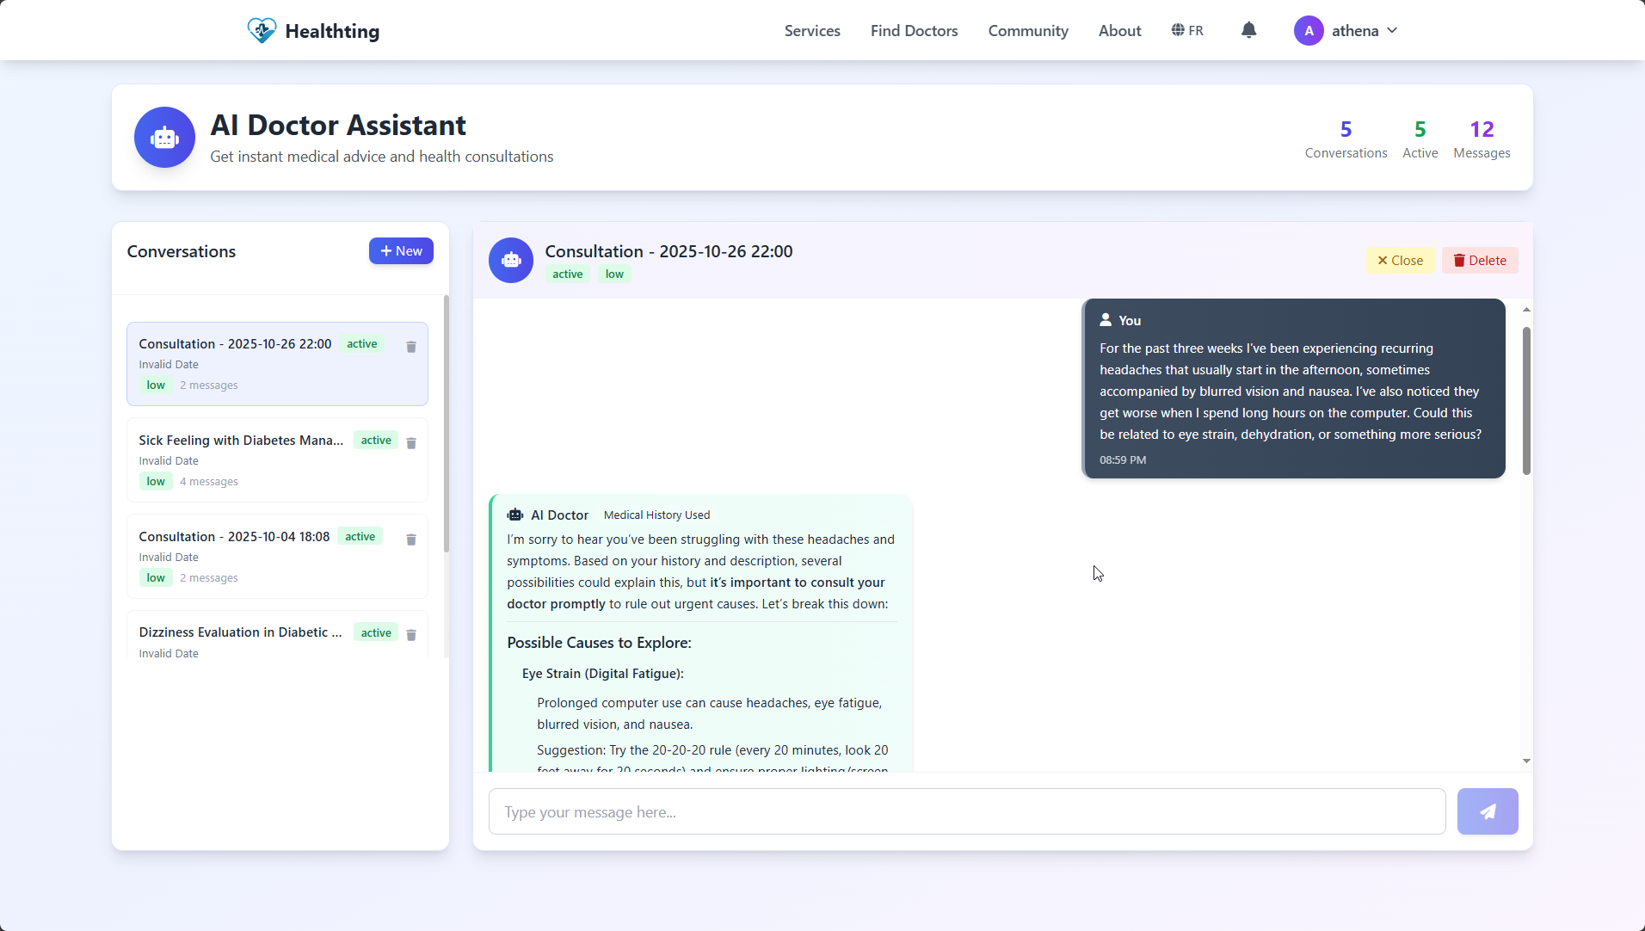
Task: Click the trash icon on Dizziness Evaluation conversation
Action: [x=411, y=635]
